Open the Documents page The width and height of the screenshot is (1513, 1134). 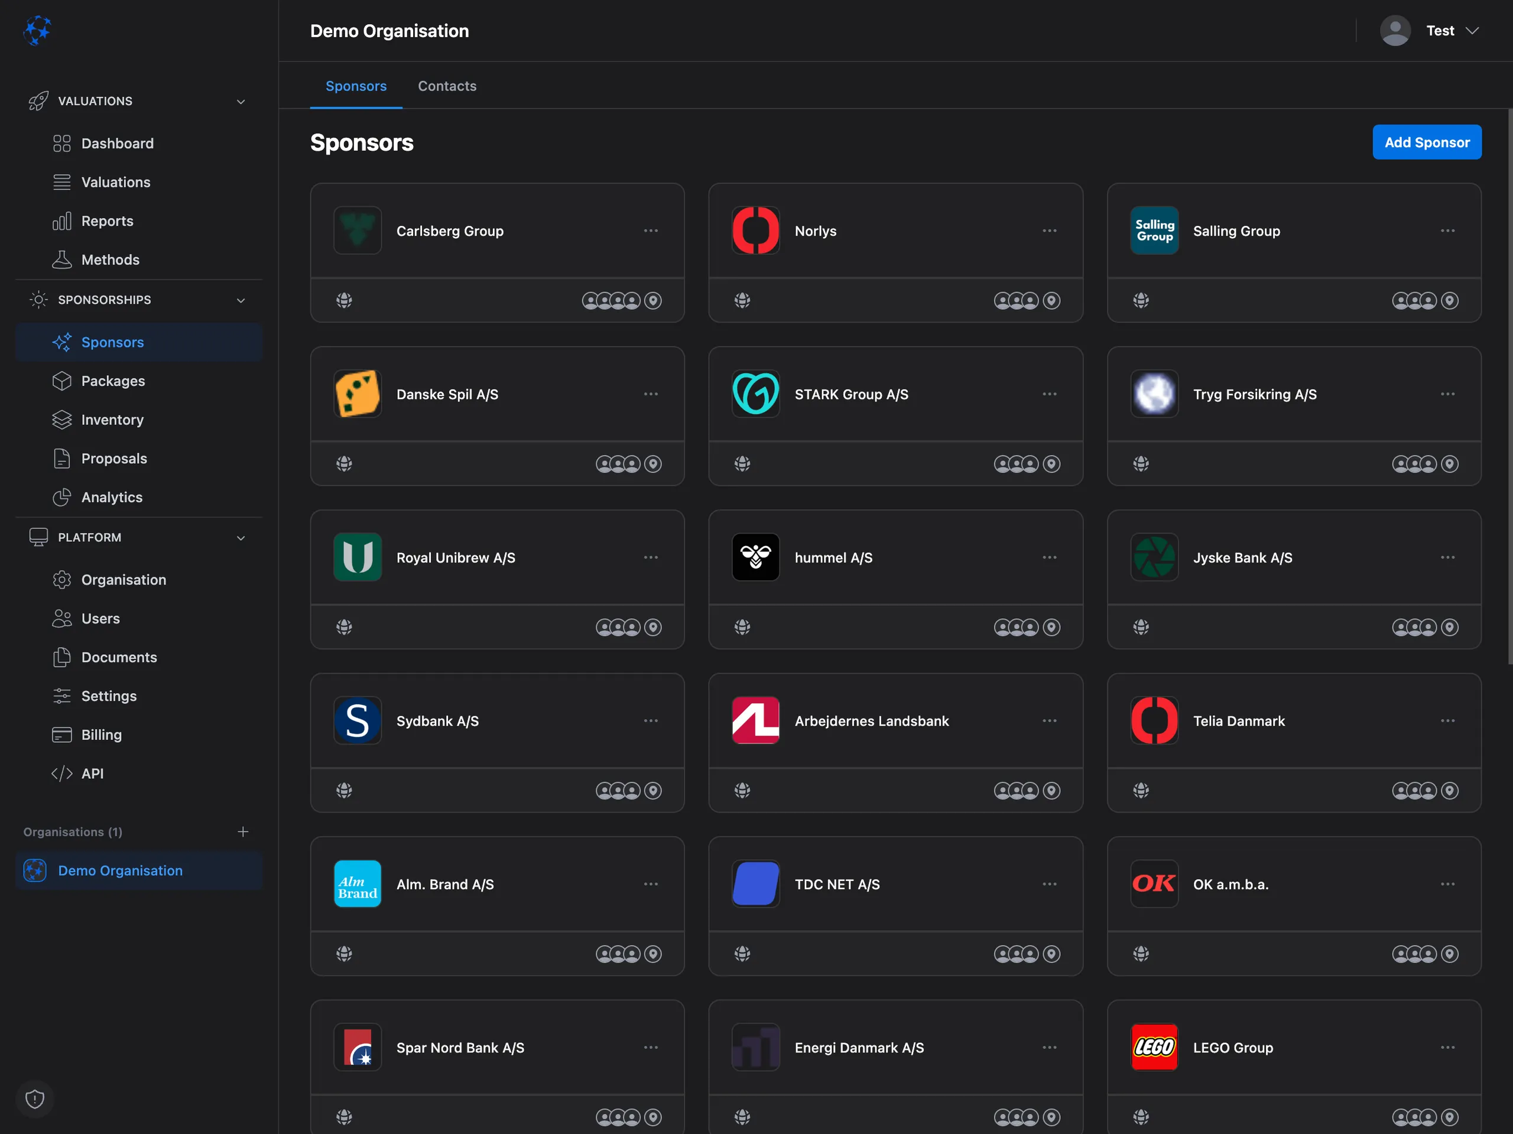point(138,657)
